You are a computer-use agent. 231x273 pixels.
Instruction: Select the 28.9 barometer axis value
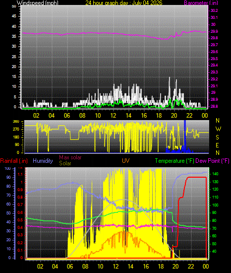(x=214, y=100)
